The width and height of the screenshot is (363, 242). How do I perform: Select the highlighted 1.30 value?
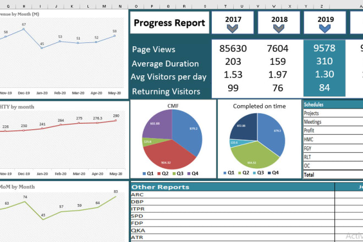click(x=324, y=74)
